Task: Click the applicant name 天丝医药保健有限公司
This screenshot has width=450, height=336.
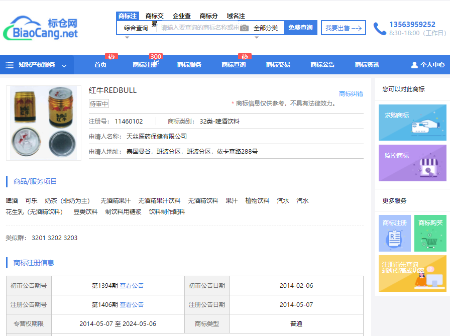Action: tap(157, 137)
